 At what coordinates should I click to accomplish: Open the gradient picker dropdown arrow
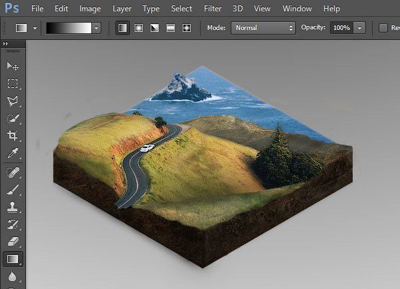[x=97, y=28]
